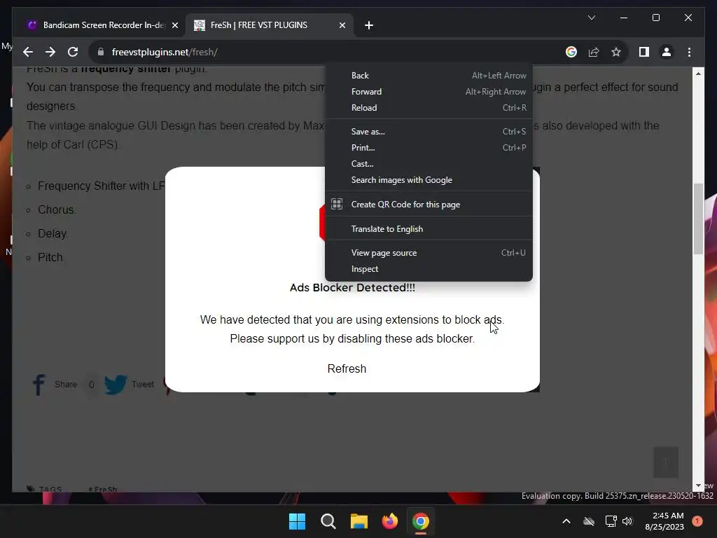This screenshot has width=717, height=538.
Task: Open the Google icon in the address bar
Action: [571, 52]
